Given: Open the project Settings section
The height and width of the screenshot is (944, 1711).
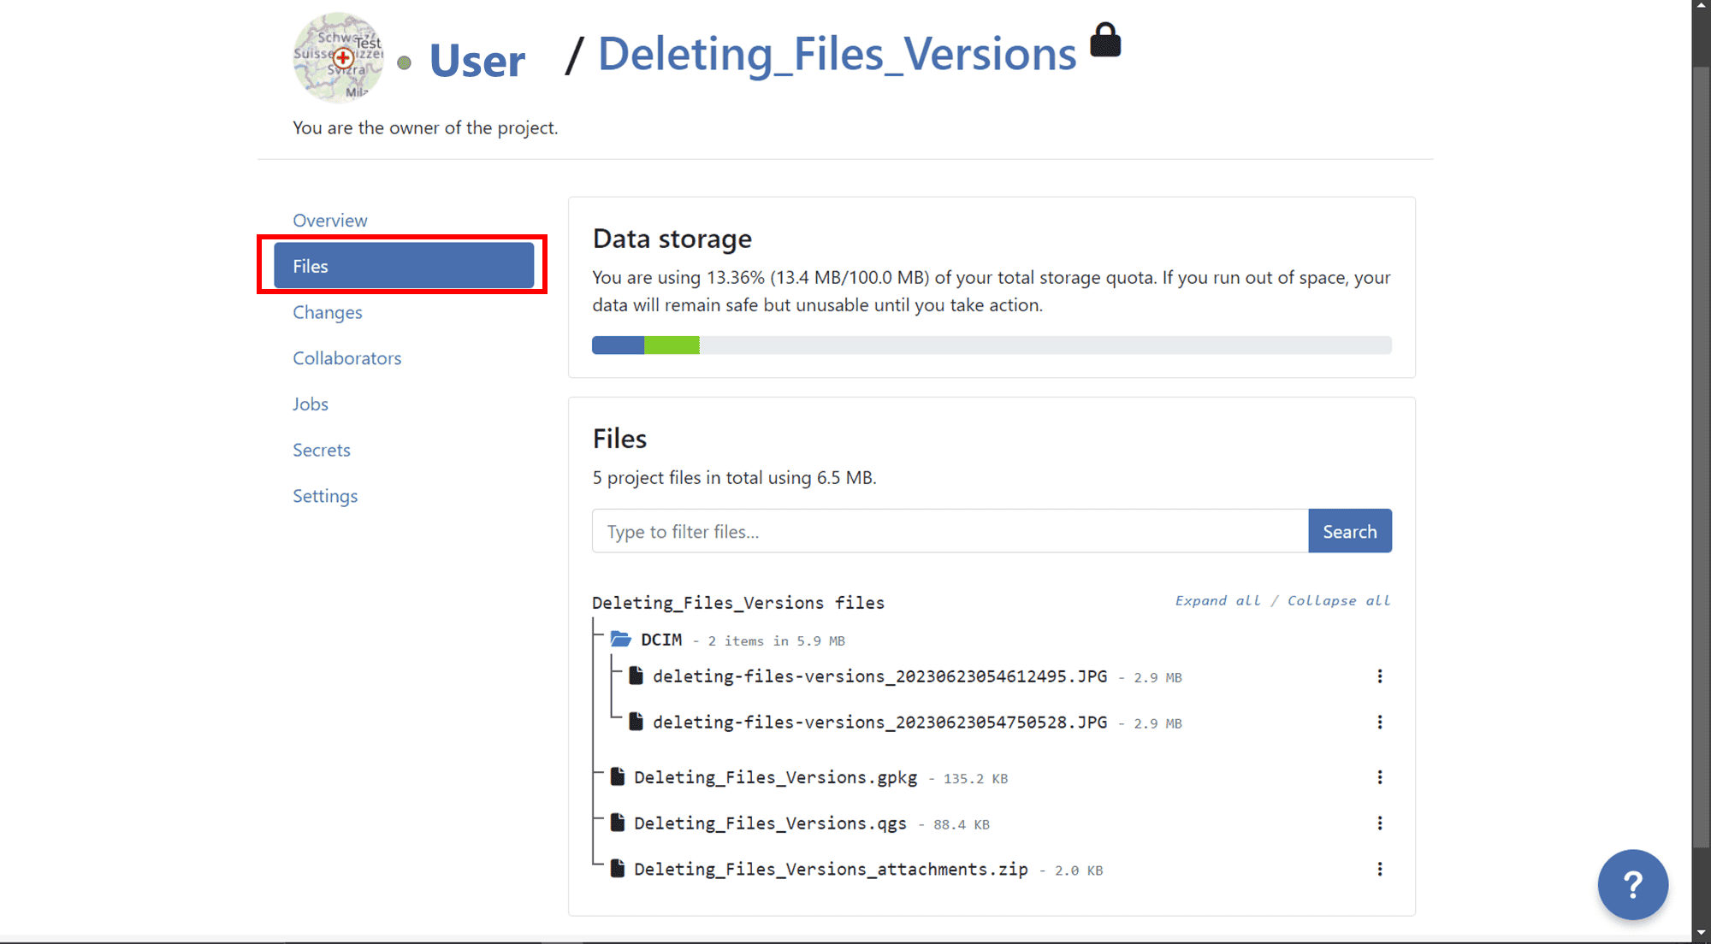Looking at the screenshot, I should pos(325,496).
